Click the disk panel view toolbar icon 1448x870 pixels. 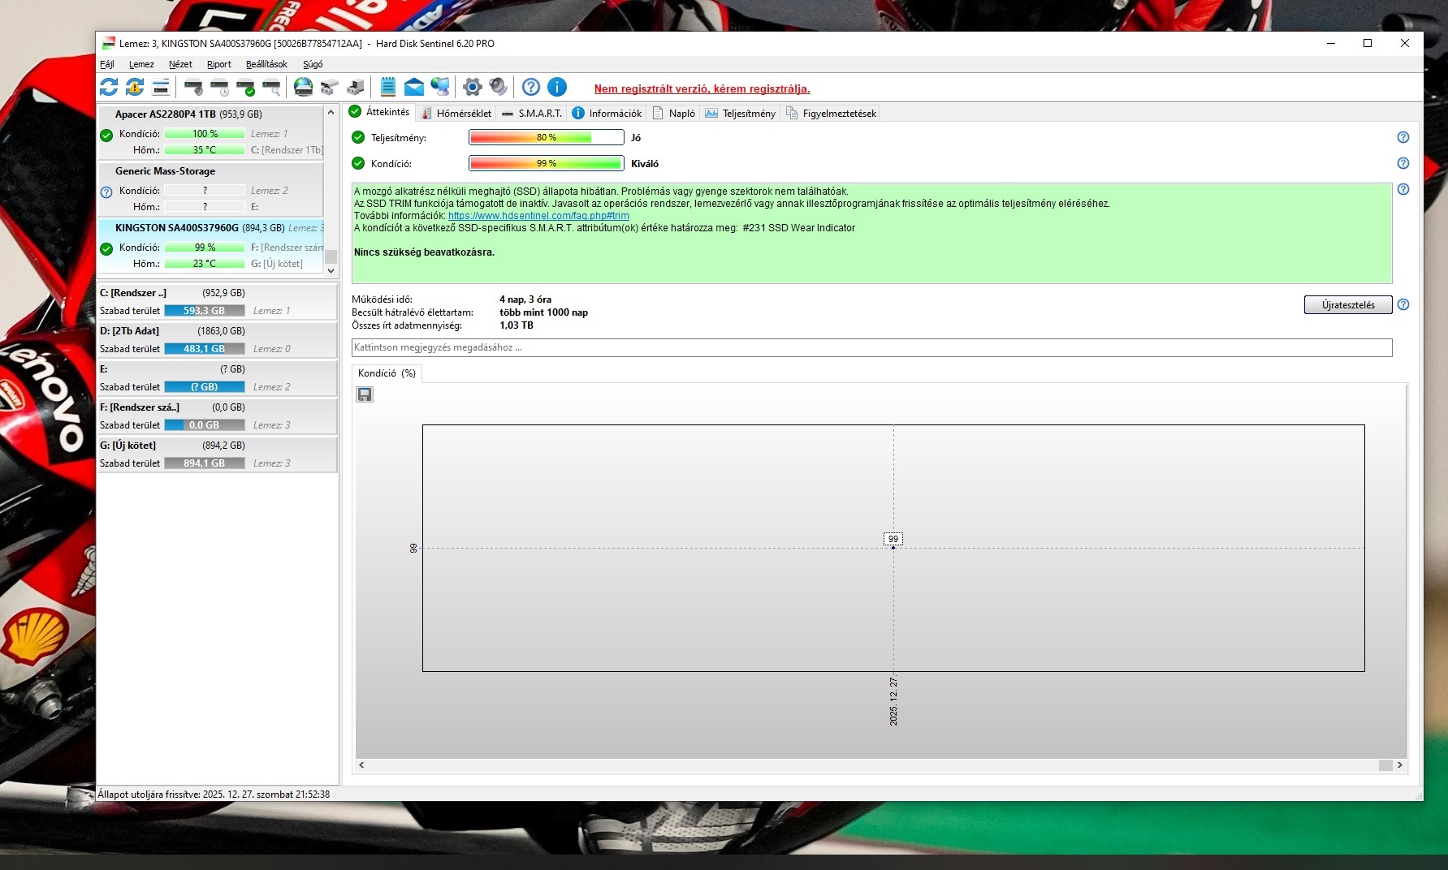coord(161,87)
